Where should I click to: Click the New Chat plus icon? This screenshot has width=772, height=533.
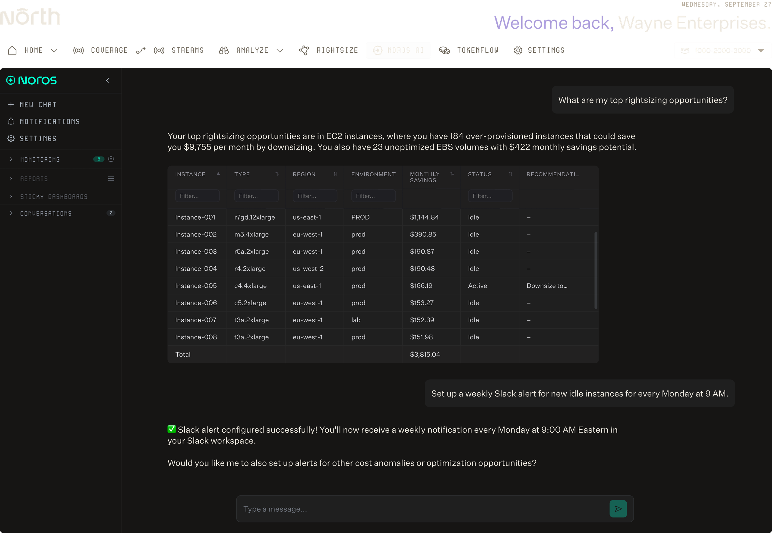click(x=11, y=105)
